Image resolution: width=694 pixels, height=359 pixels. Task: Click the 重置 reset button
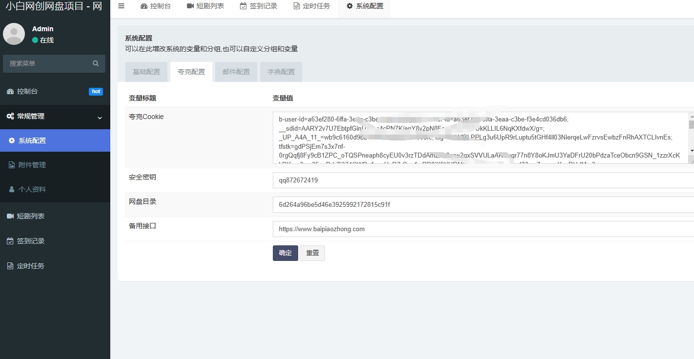312,253
